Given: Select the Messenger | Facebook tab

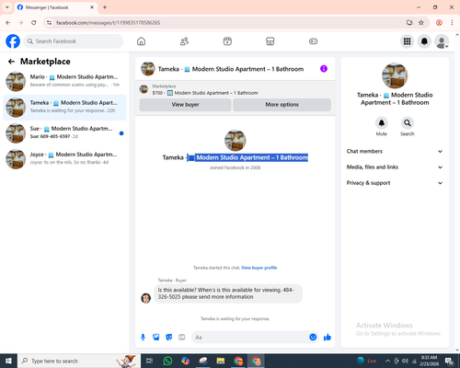Looking at the screenshot, I should (56, 7).
